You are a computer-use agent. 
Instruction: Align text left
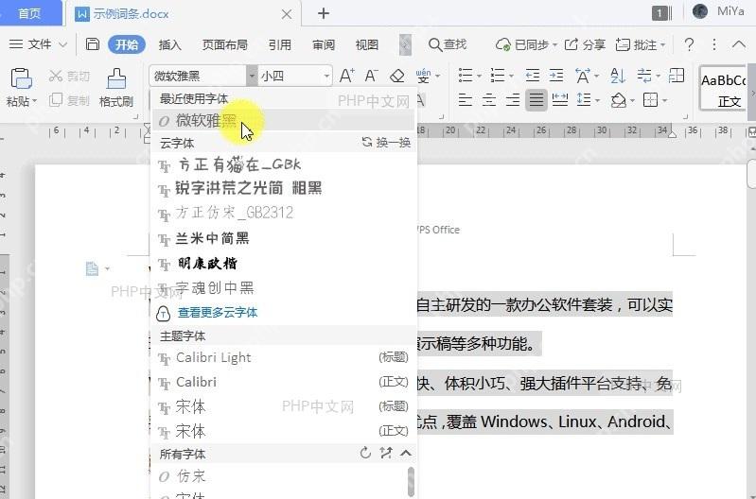[x=466, y=100]
